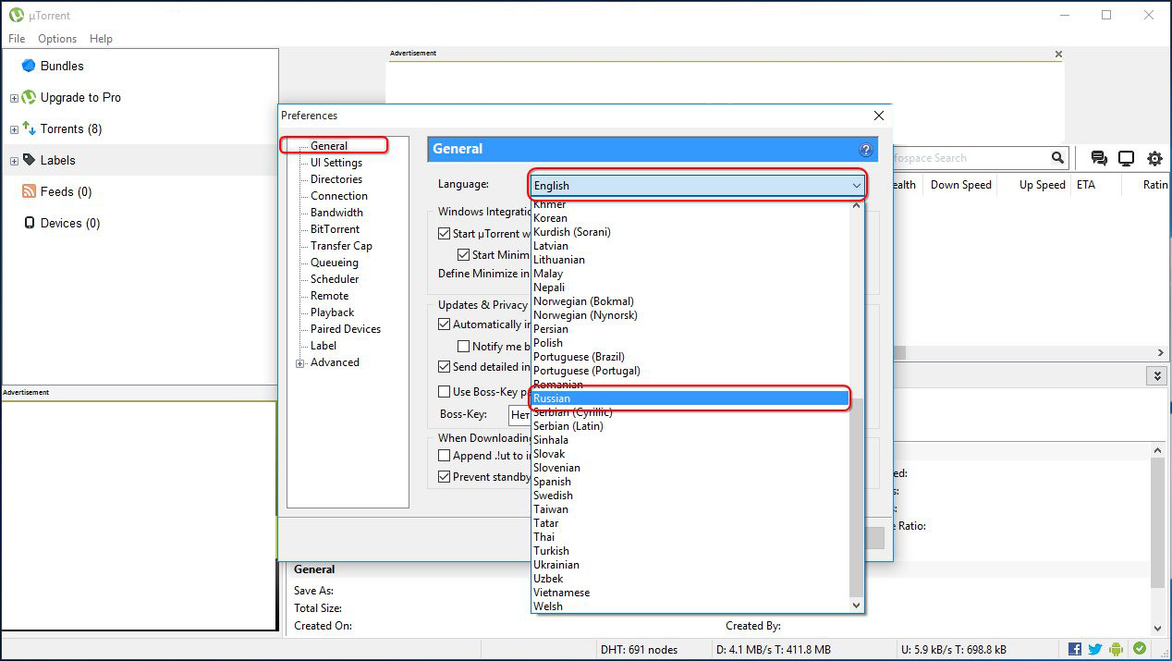Open Torrents (8) arrows icon
This screenshot has height=661, width=1172.
pos(29,129)
